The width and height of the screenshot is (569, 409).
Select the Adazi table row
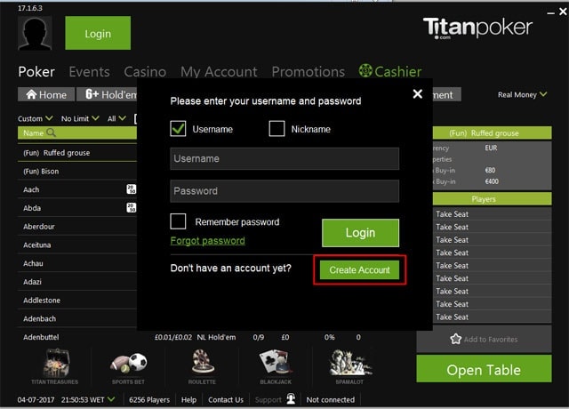(77, 282)
